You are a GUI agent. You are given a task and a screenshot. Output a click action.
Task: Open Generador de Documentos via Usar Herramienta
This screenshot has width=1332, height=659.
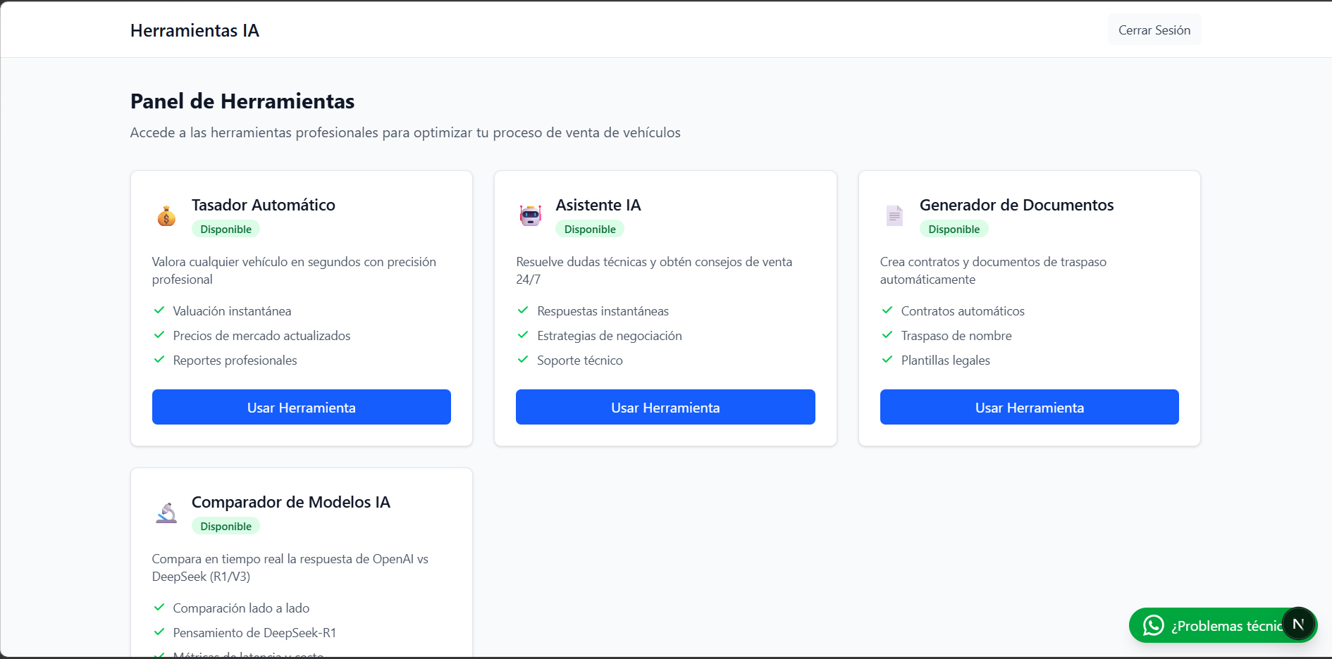pyautogui.click(x=1030, y=407)
